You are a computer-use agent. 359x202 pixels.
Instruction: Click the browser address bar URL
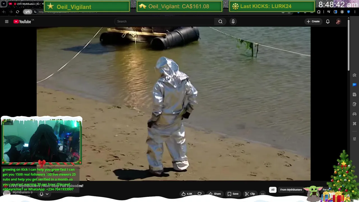point(67,12)
